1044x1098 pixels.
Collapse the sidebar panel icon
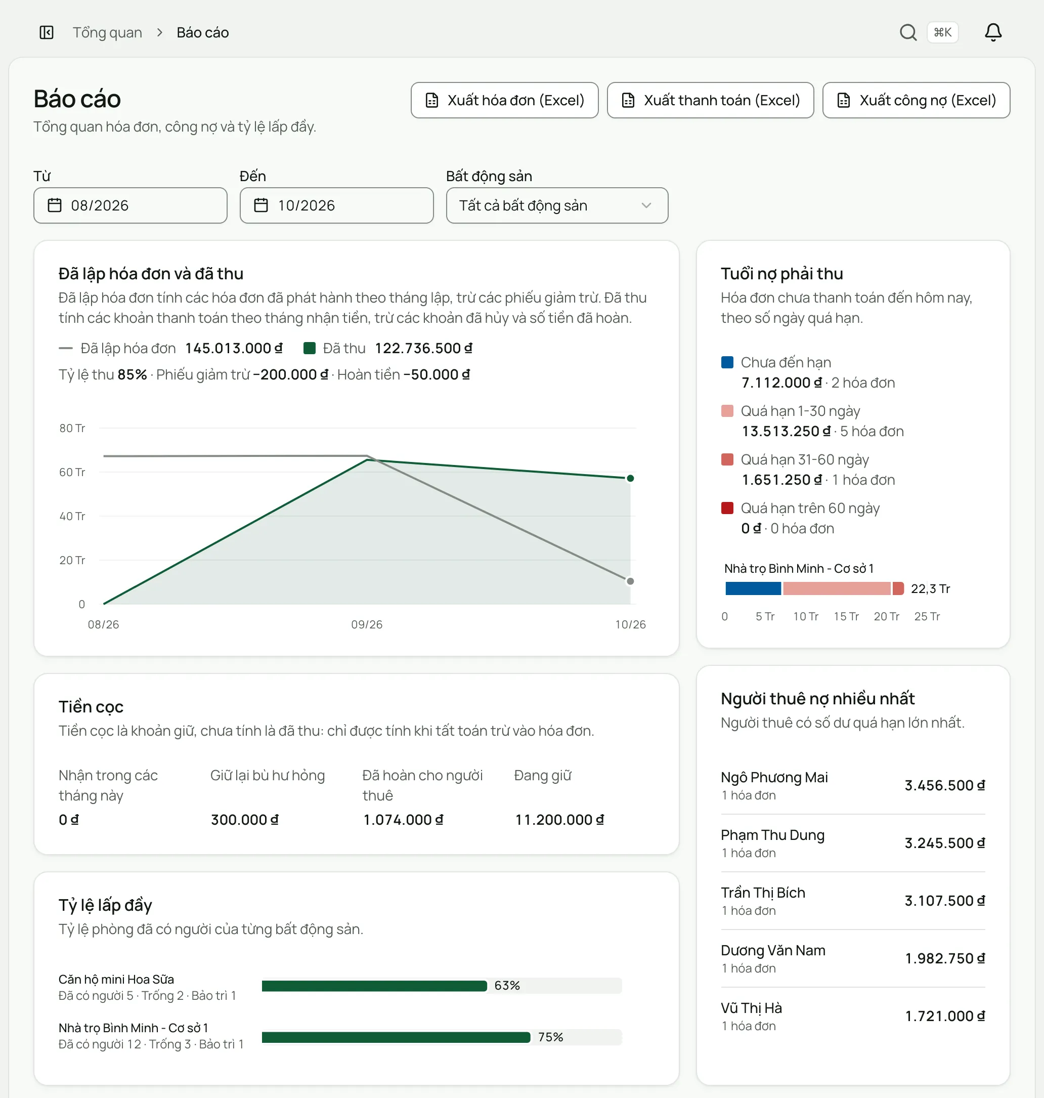click(47, 32)
